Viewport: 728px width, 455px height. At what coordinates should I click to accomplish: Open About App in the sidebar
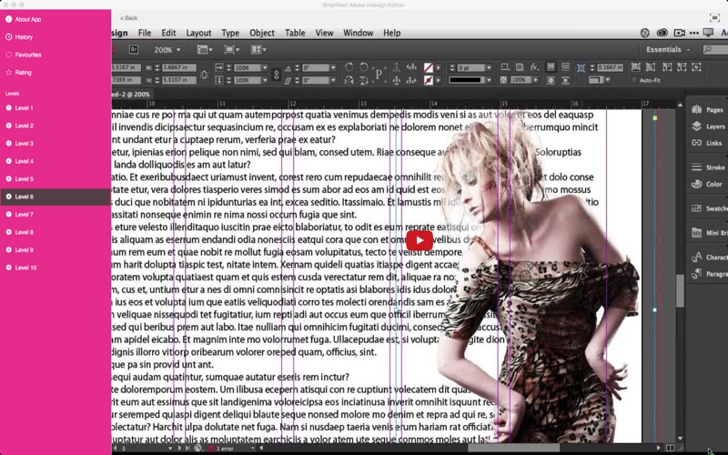point(56,19)
